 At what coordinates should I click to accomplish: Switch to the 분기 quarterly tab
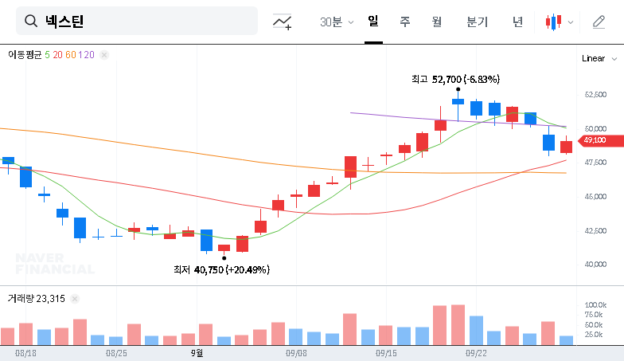click(478, 22)
